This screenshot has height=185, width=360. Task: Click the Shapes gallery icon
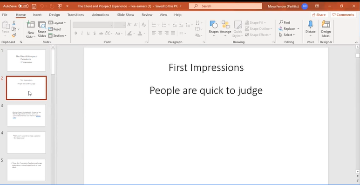[x=213, y=25]
